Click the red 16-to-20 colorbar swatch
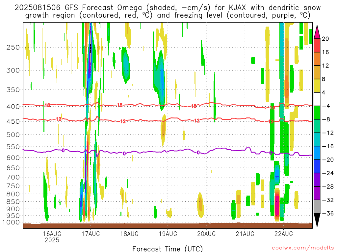The image size is (337, 252). pyautogui.click(x=317, y=45)
